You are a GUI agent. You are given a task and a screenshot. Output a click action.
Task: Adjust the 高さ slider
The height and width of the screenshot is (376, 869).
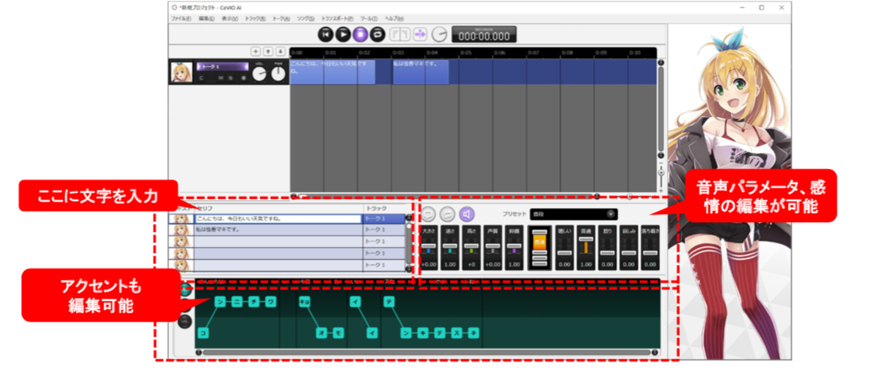[471, 246]
